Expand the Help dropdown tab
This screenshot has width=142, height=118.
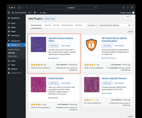coord(128,16)
